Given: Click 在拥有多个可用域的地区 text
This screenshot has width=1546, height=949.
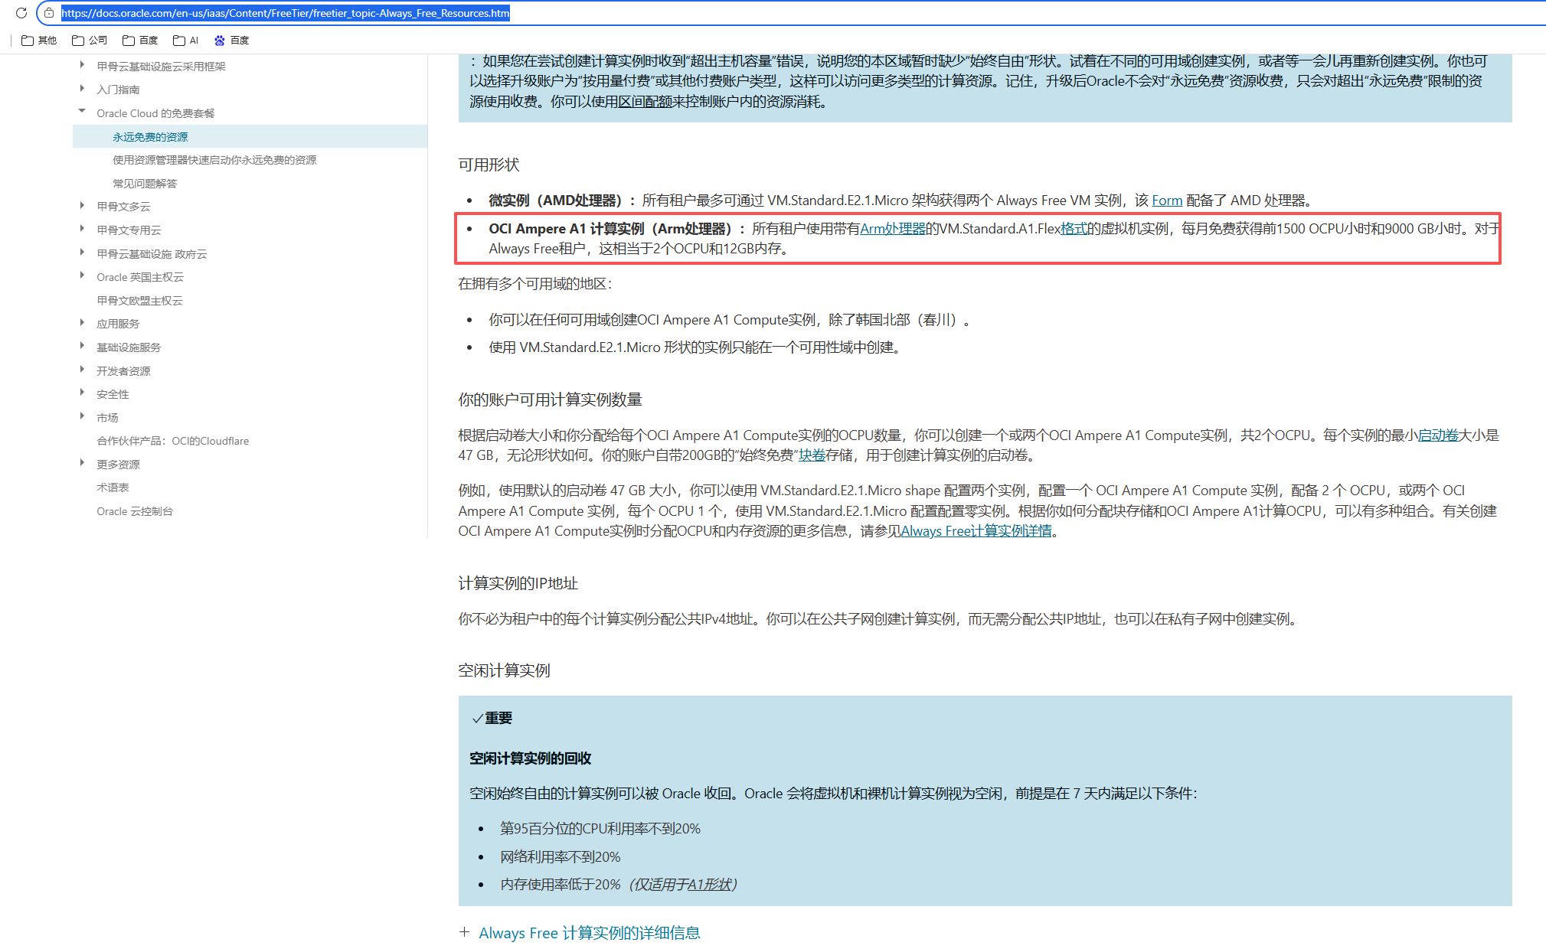Looking at the screenshot, I should 535,284.
